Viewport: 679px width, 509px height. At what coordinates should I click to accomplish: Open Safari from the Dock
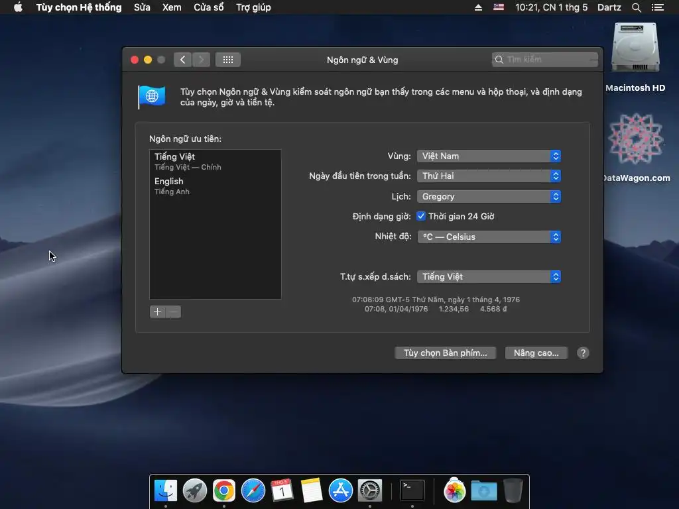pyautogui.click(x=253, y=490)
